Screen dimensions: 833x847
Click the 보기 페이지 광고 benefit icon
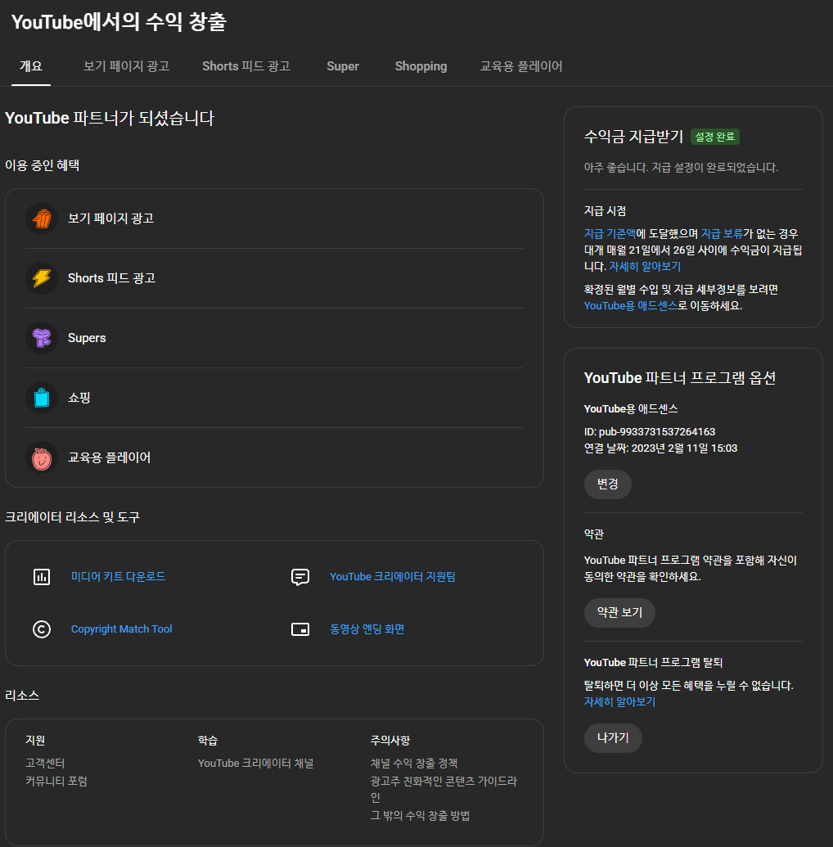(x=42, y=219)
